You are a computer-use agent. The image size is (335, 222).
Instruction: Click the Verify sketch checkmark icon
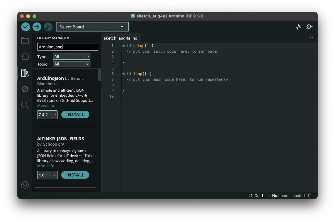(25, 27)
